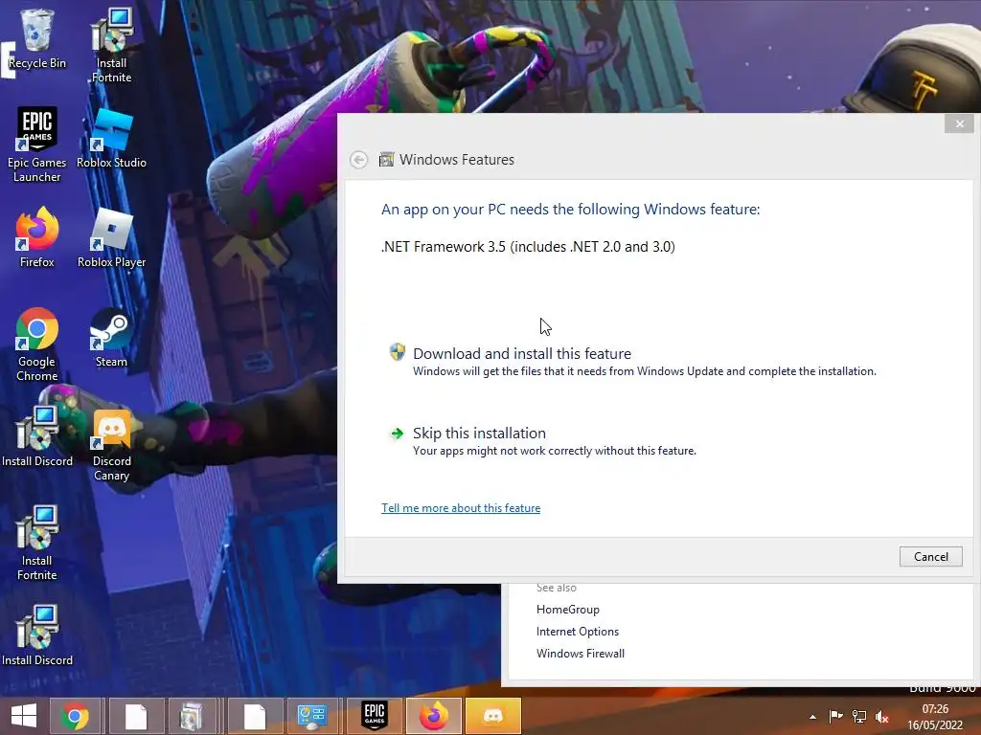Open Tell me more about this feature
981x735 pixels.
pos(461,508)
